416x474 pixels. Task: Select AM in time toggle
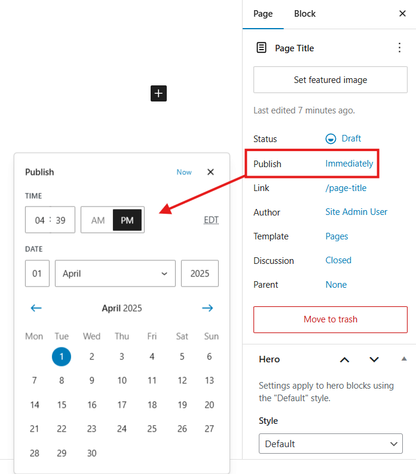(x=97, y=220)
